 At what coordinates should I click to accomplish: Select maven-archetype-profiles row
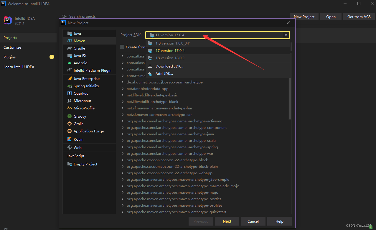(204, 205)
